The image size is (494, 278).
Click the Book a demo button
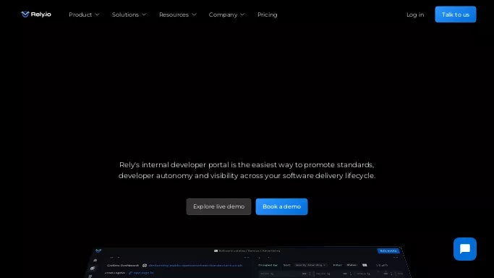pos(281,206)
